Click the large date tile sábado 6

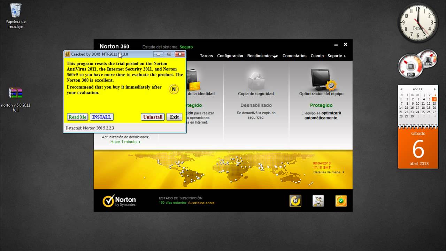pyautogui.click(x=418, y=149)
